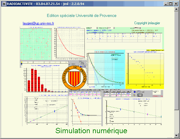
Task: Click the scrollbar up arrow
Action: click(x=176, y=9)
